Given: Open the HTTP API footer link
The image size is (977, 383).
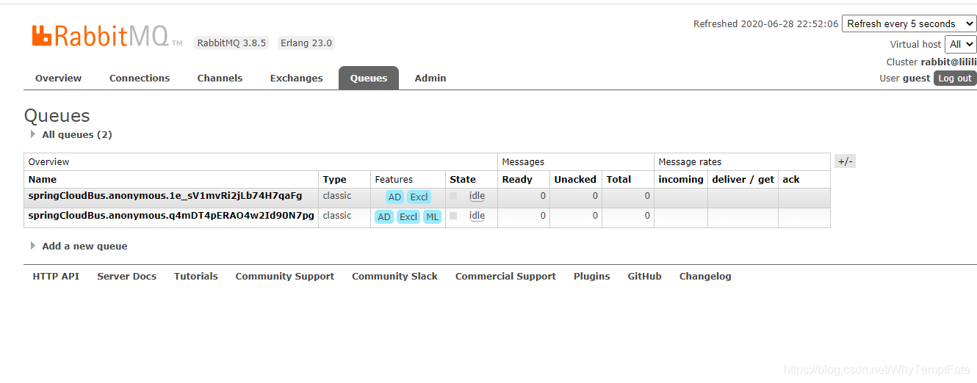Looking at the screenshot, I should (x=56, y=277).
